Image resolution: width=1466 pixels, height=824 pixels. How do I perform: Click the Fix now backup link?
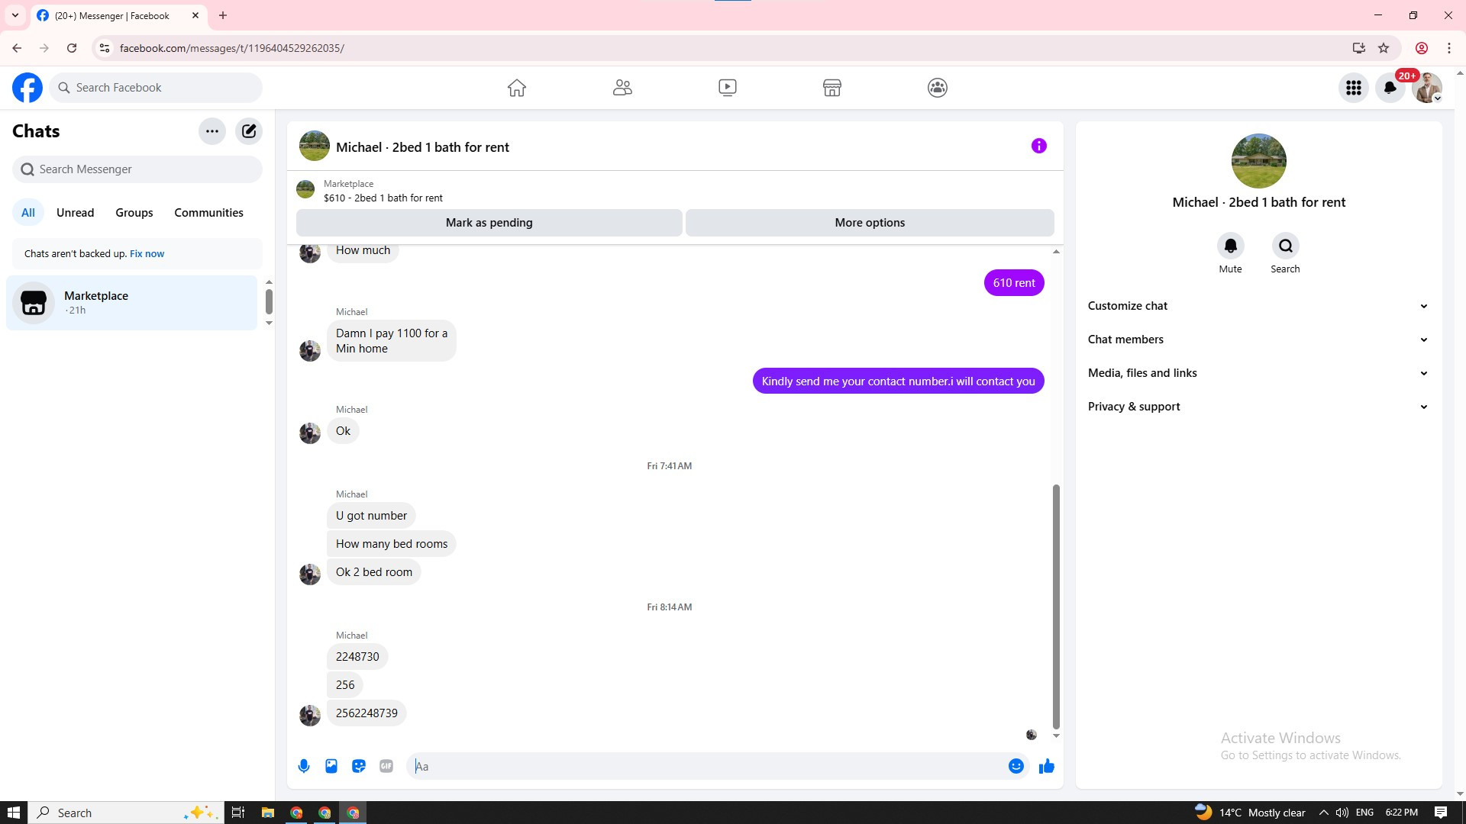[x=147, y=254]
